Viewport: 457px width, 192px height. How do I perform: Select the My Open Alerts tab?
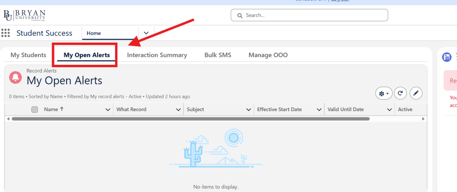(x=87, y=55)
